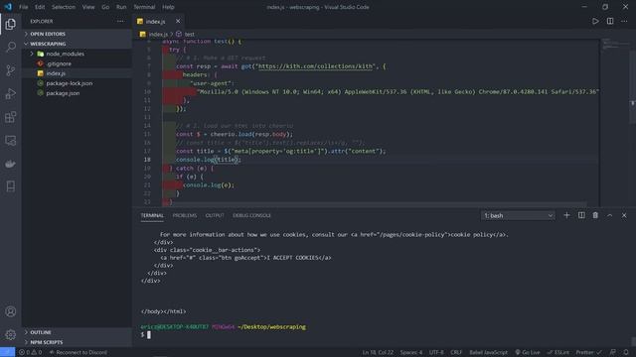The image size is (636, 357).
Task: Click Prettier status bar item
Action: pos(588,352)
